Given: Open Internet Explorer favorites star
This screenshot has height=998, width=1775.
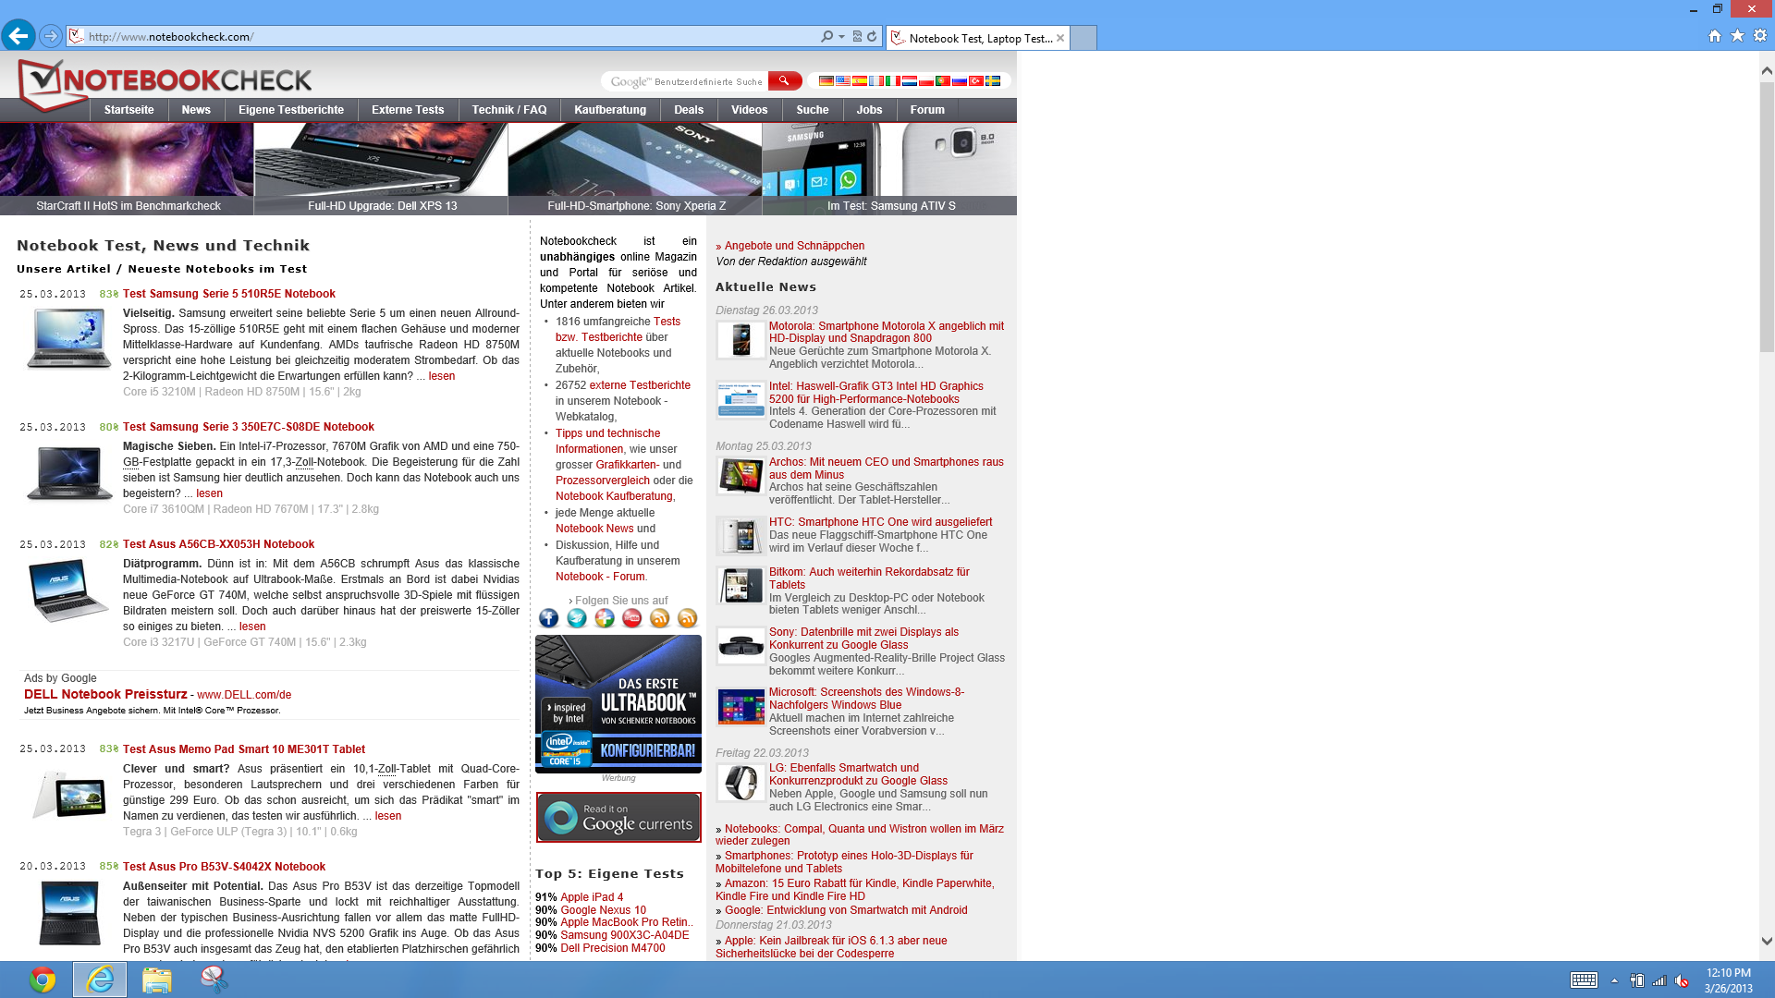Looking at the screenshot, I should (1737, 36).
